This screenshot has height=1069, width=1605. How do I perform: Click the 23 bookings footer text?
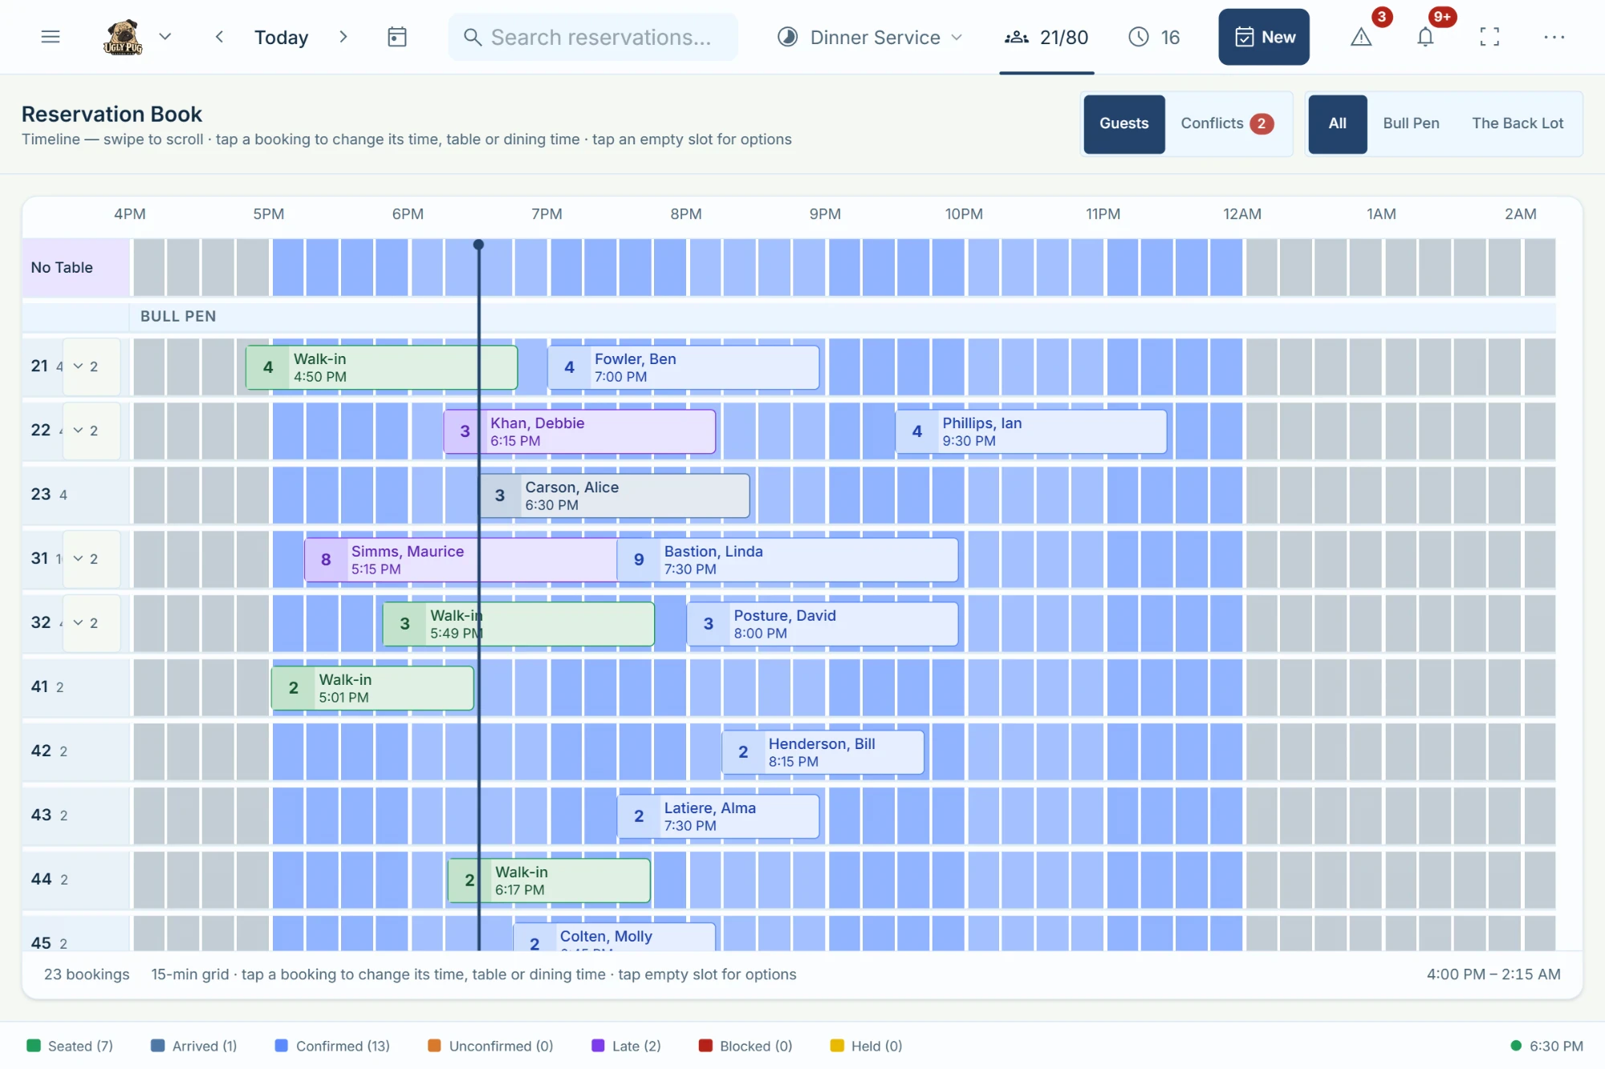coord(87,974)
